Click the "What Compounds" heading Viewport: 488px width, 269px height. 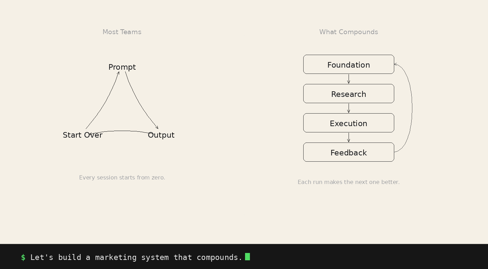point(349,32)
